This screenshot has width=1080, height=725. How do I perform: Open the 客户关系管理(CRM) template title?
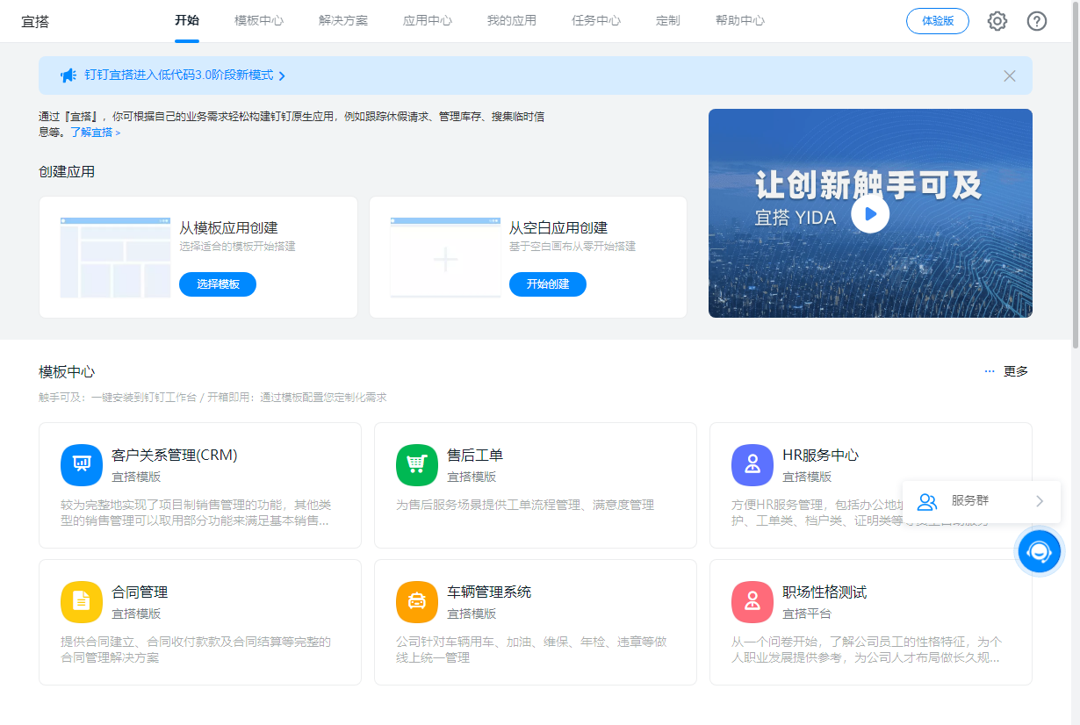(175, 456)
